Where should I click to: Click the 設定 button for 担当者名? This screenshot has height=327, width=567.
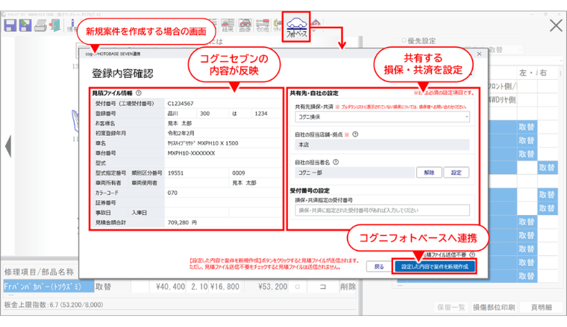click(x=457, y=172)
